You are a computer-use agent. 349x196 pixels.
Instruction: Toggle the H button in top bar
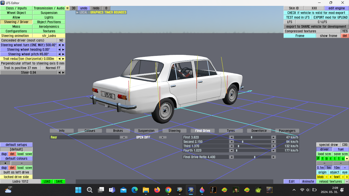[x=67, y=8]
